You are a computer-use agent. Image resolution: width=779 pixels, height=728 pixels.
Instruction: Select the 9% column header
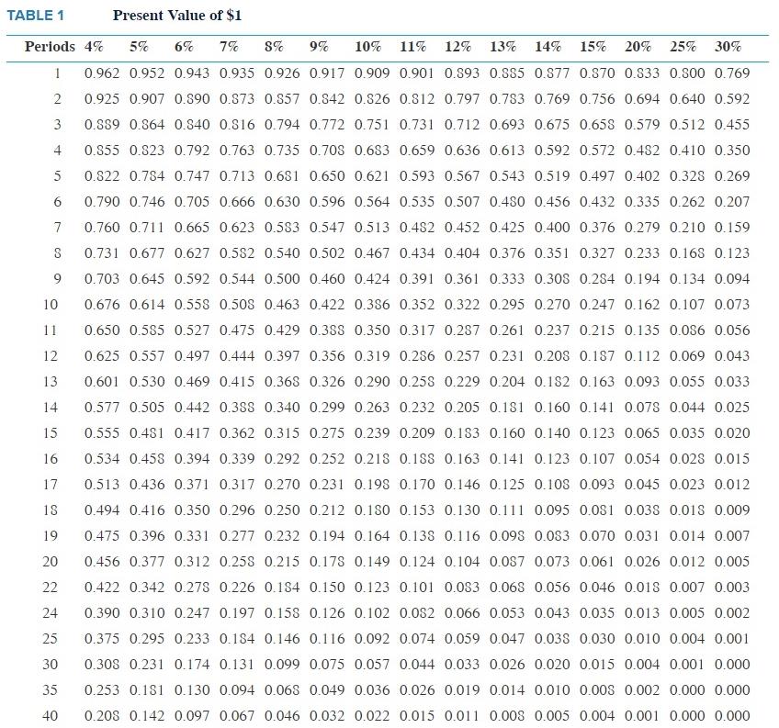point(319,47)
